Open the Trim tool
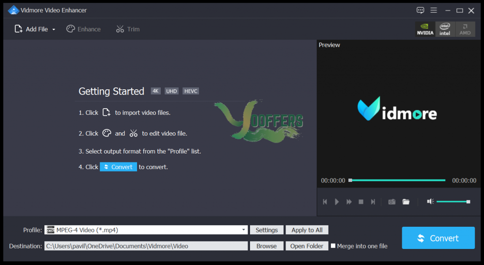This screenshot has width=484, height=265. (x=128, y=29)
